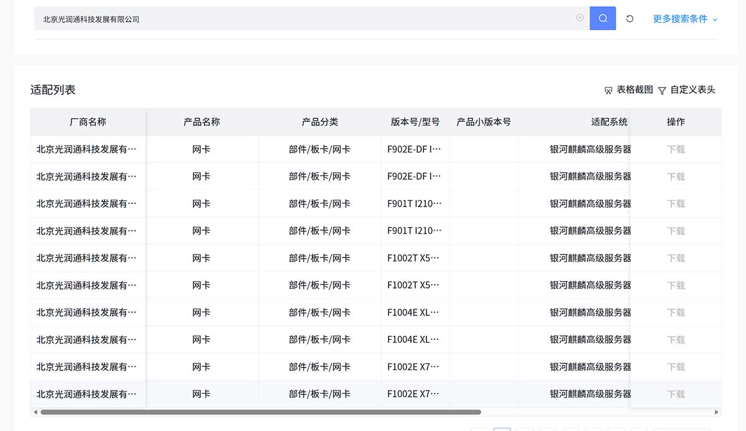Click the 自定义表头 filter funnel icon

point(662,90)
